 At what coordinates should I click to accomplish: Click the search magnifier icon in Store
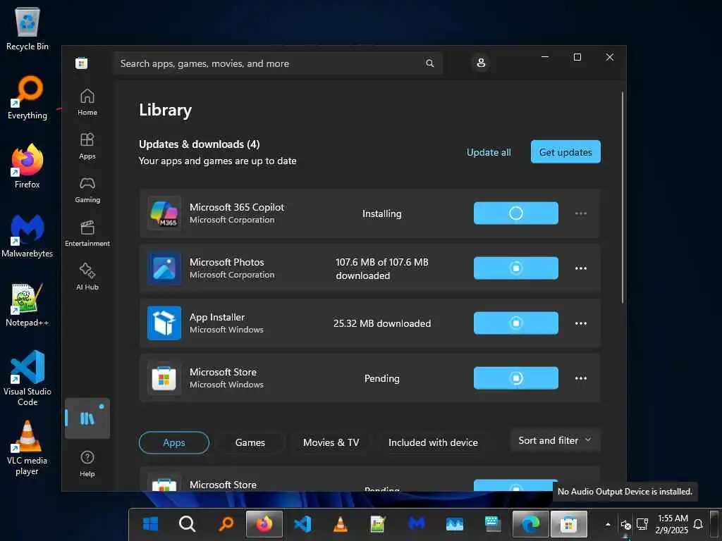point(429,63)
